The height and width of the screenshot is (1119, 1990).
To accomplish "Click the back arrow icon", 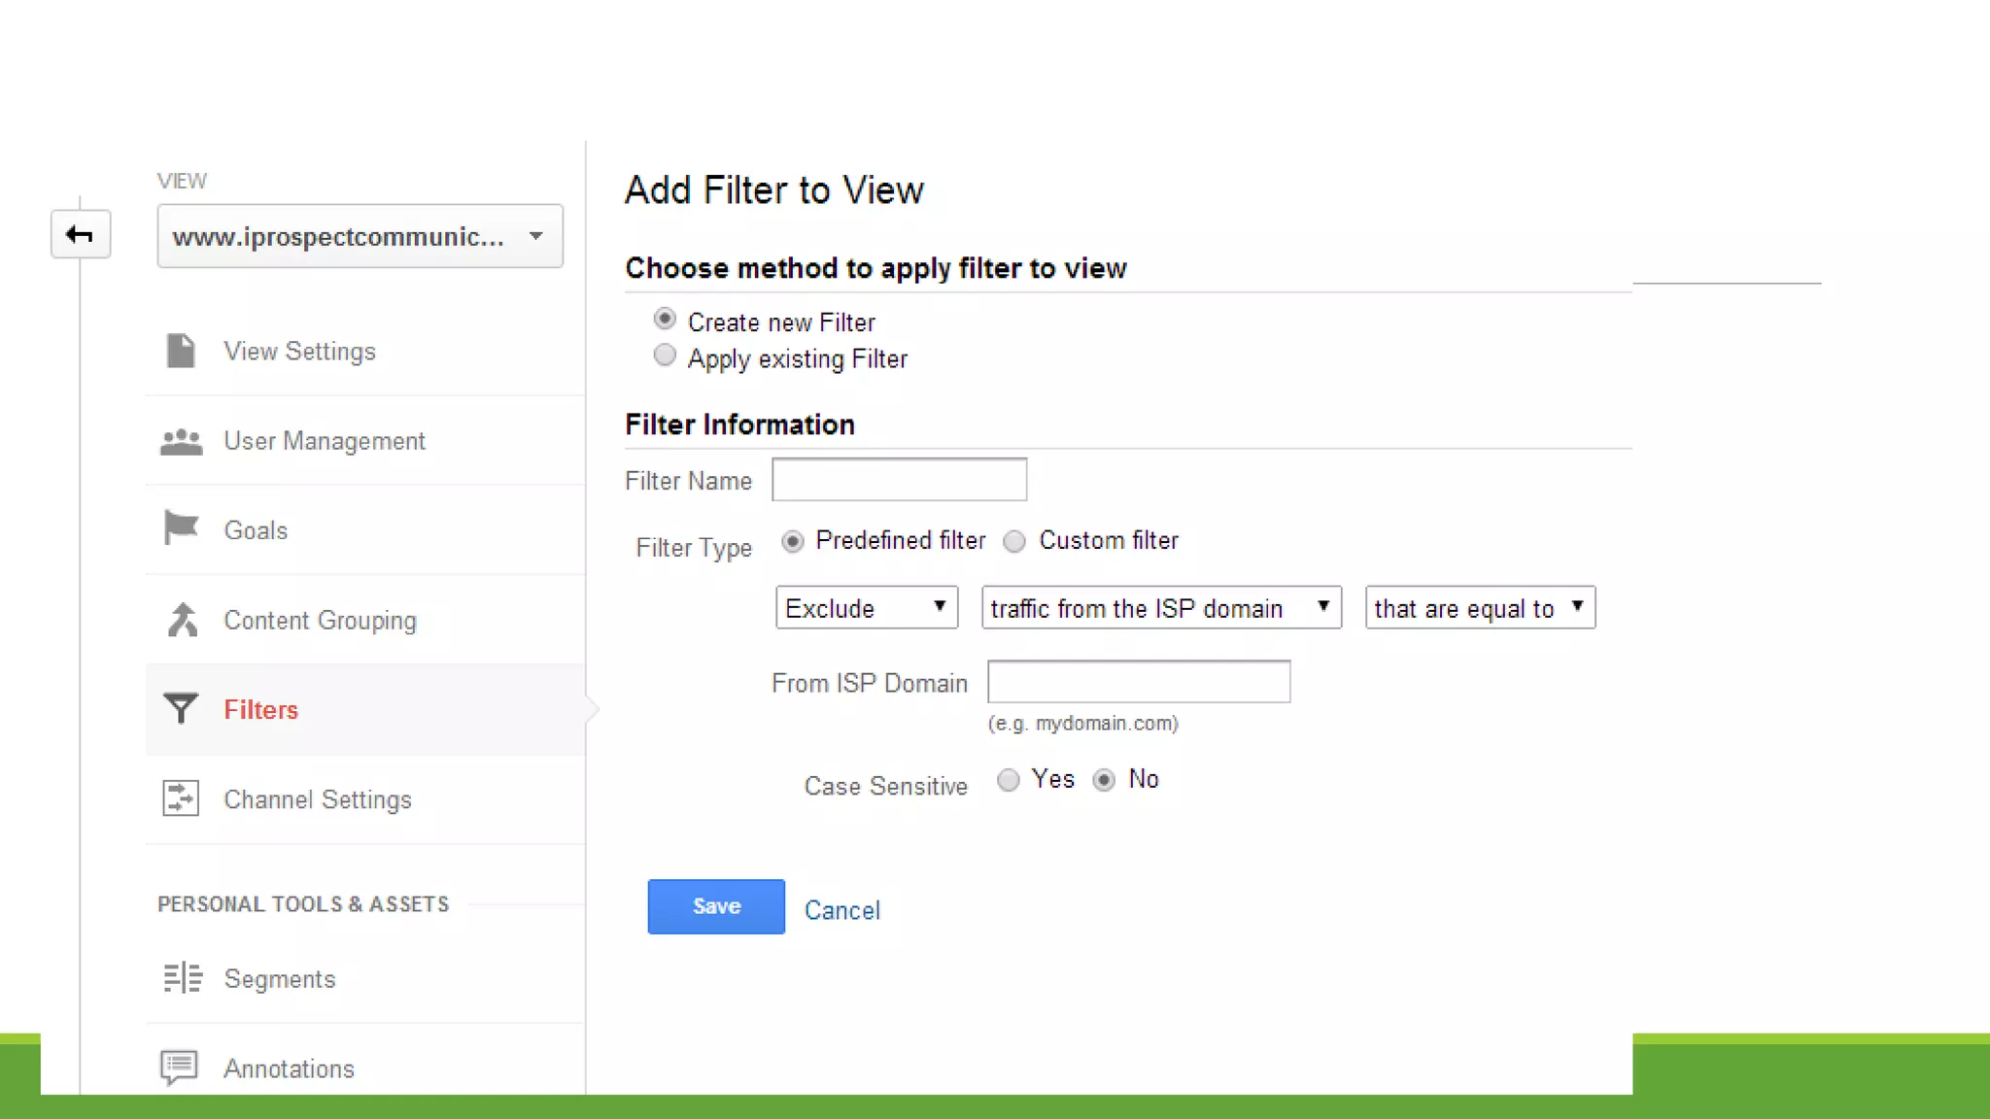I will [80, 234].
